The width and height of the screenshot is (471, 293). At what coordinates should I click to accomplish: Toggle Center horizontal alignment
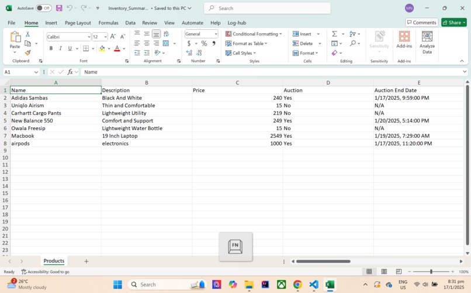pyautogui.click(x=147, y=43)
